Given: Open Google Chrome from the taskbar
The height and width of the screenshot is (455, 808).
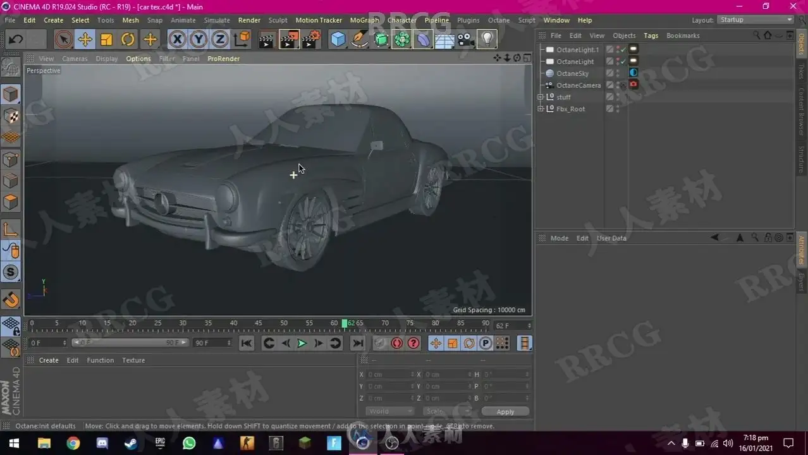Looking at the screenshot, I should 73,443.
